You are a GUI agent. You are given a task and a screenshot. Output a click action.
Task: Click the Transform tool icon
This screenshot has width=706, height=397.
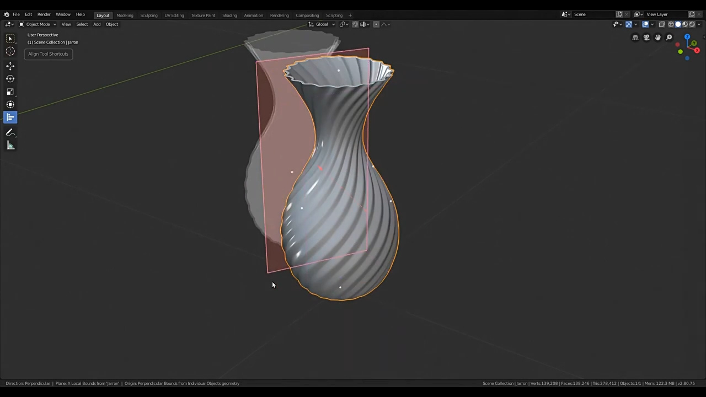10,105
